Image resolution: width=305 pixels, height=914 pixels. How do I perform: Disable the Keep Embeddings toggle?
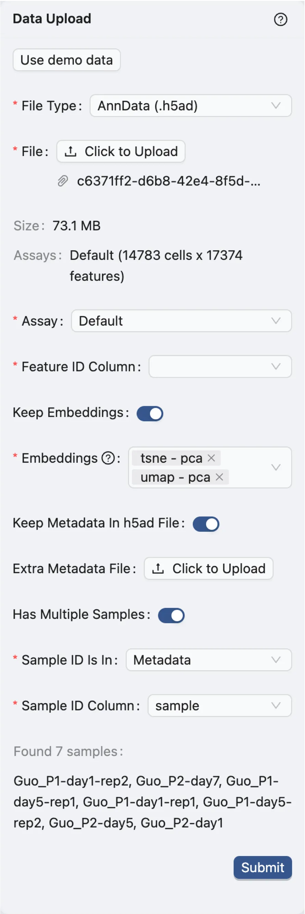tap(150, 413)
